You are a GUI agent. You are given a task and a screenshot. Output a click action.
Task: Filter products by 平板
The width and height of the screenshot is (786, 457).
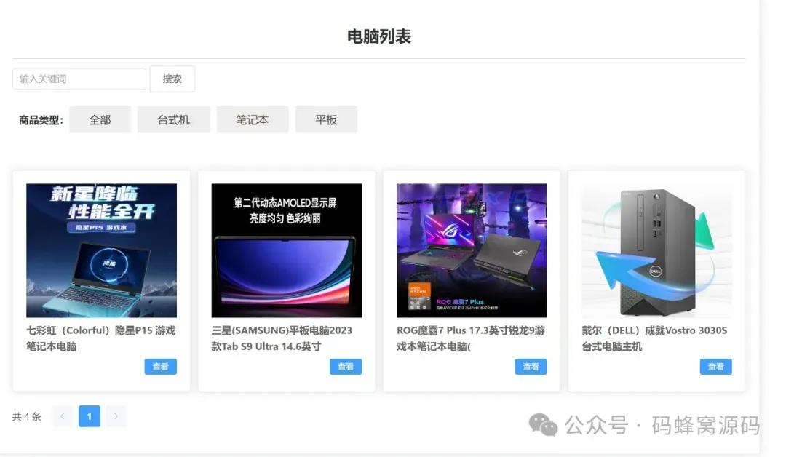pyautogui.click(x=326, y=120)
